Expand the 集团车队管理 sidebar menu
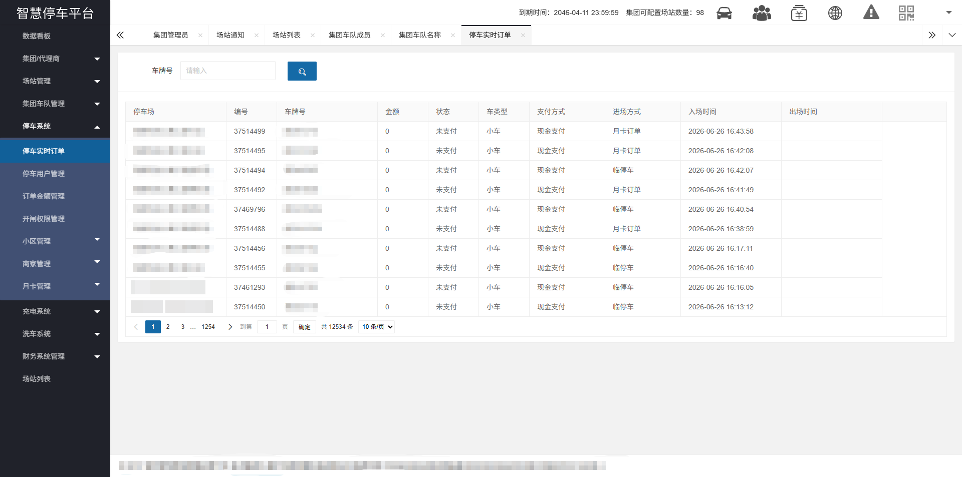This screenshot has height=477, width=962. pyautogui.click(x=55, y=104)
